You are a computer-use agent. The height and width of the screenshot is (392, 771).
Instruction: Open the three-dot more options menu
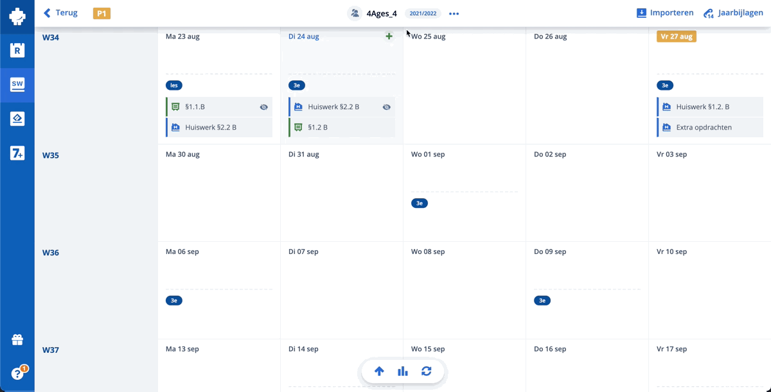click(454, 13)
